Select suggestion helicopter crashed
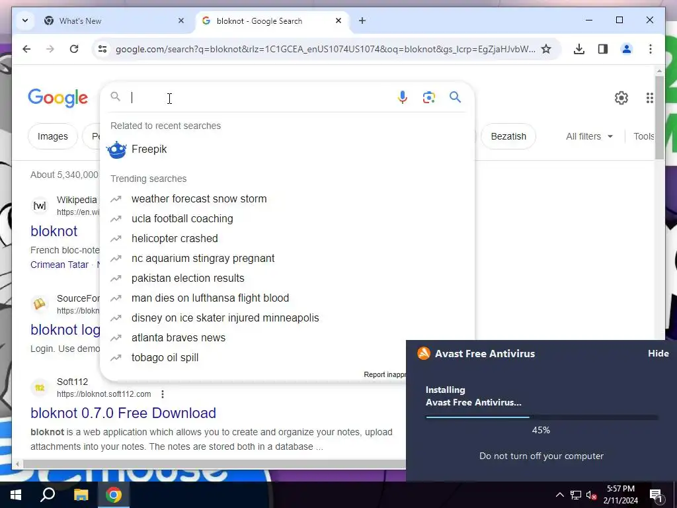This screenshot has width=677, height=508. [x=287, y=238]
